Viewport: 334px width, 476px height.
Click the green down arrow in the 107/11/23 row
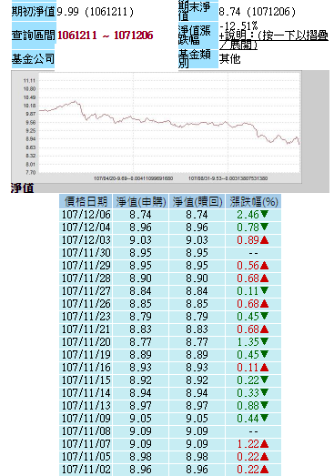tap(265, 316)
